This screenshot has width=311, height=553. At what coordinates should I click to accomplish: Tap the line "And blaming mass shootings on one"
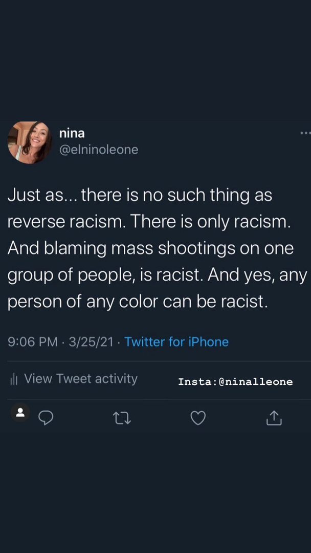[151, 248]
